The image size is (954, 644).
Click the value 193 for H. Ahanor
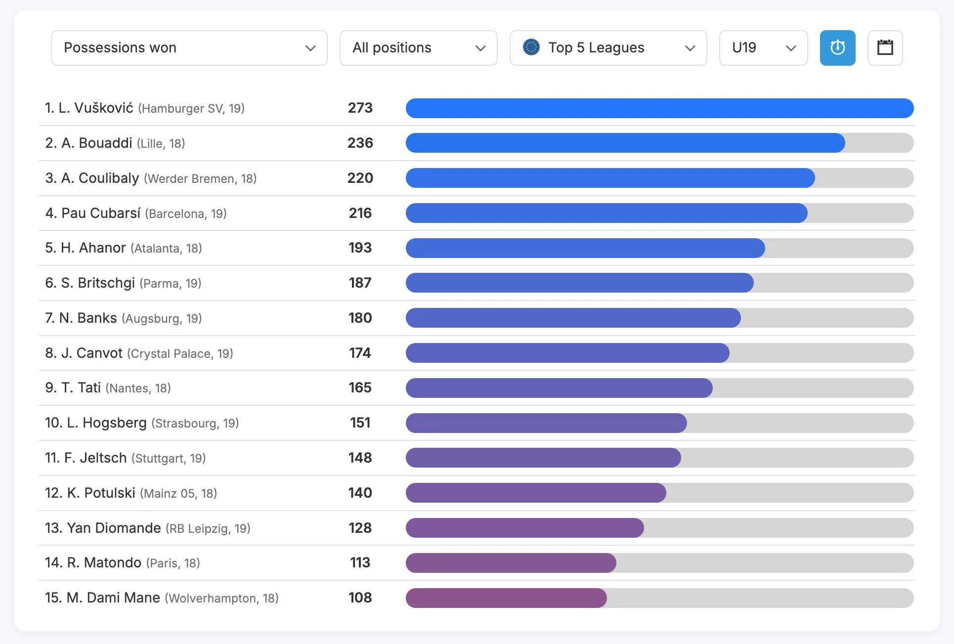click(x=360, y=248)
